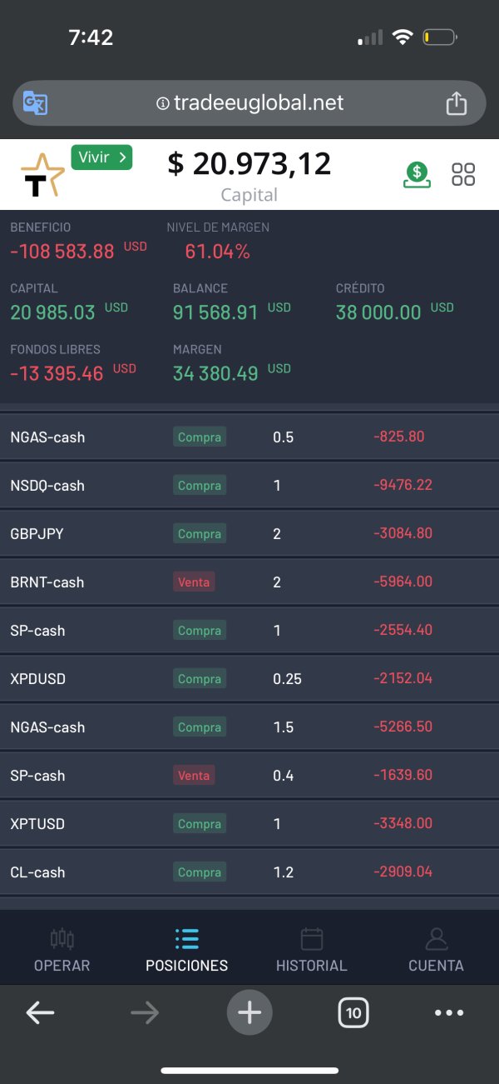Tap the translate icon in address bar
Screen dimensions: 499x1084
pyautogui.click(x=35, y=103)
